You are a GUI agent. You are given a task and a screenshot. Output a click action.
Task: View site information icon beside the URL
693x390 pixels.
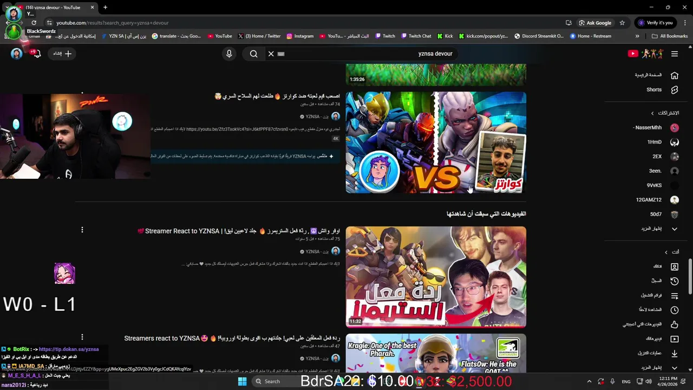[x=49, y=23]
